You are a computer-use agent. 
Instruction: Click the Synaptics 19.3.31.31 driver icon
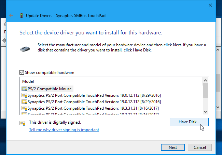point(24,108)
